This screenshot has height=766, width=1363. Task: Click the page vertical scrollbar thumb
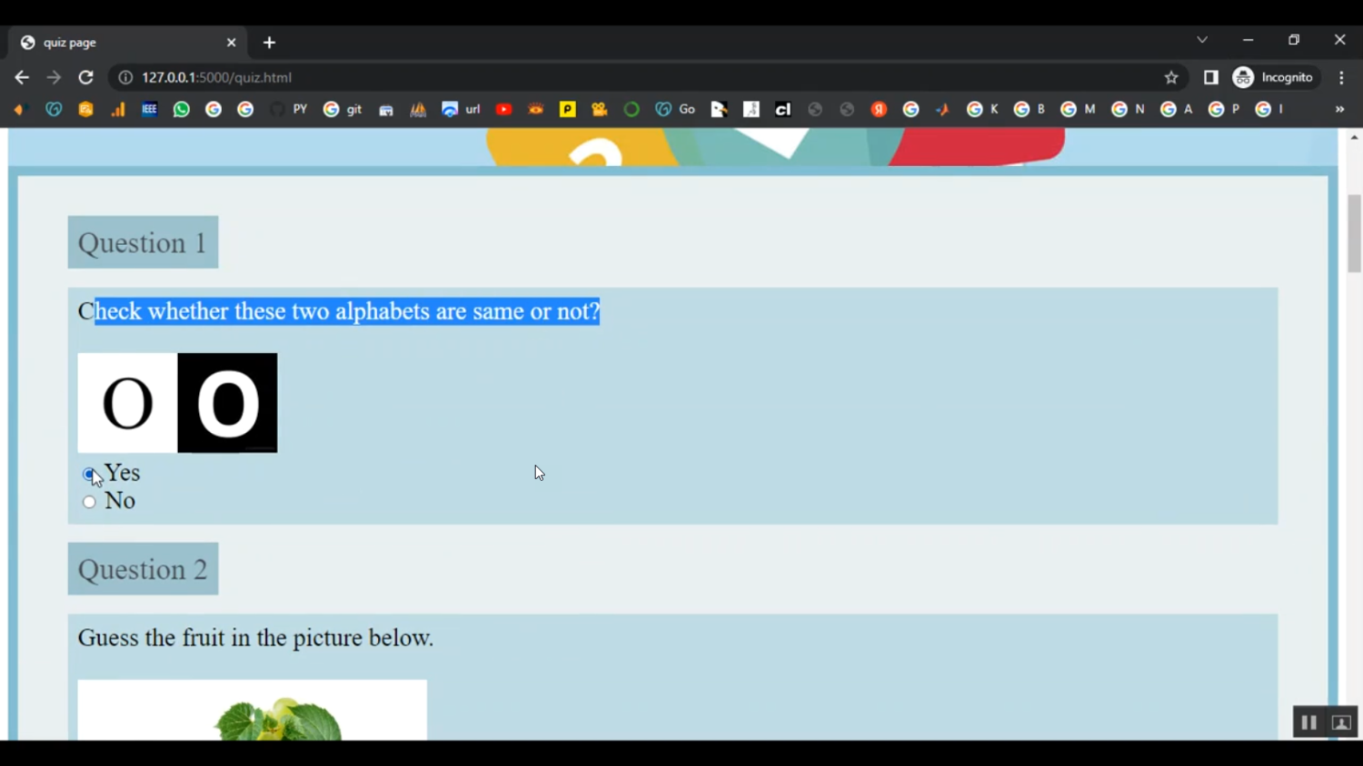tap(1354, 233)
